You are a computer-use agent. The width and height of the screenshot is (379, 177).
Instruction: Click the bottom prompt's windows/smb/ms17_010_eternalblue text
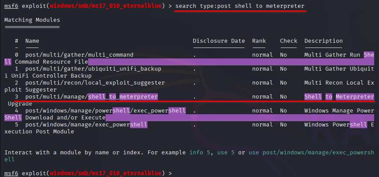(106, 174)
